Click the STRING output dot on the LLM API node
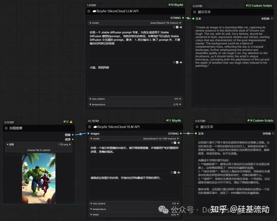 [x=183, y=18]
